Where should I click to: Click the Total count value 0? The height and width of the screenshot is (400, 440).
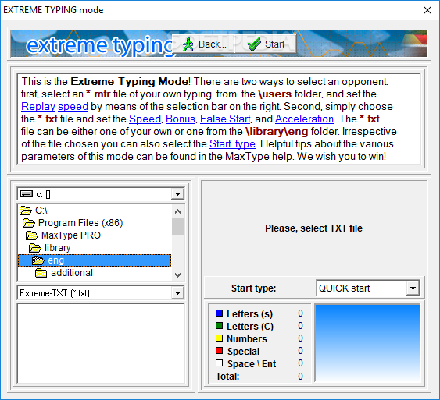pos(300,376)
